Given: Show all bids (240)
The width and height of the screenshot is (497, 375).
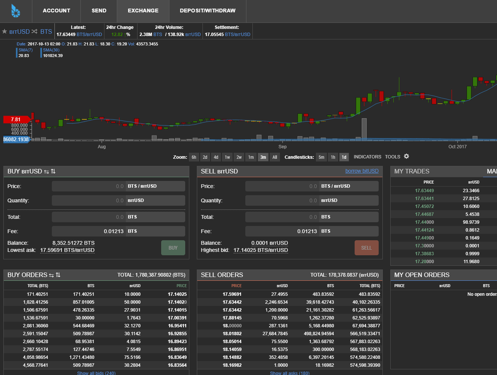Looking at the screenshot, I should click(96, 373).
